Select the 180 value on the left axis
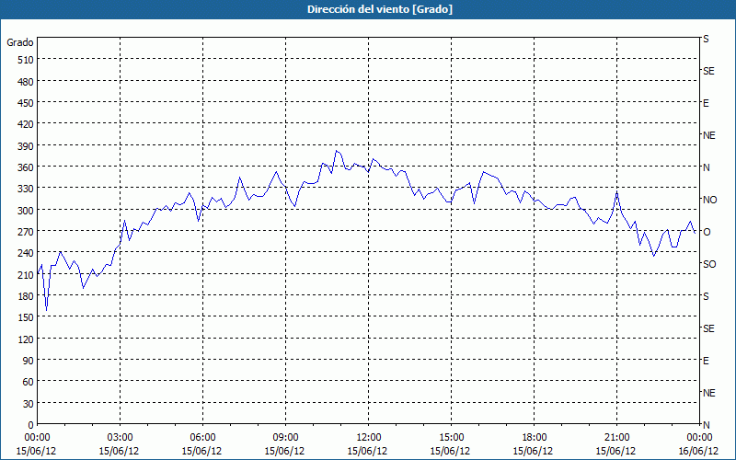Screen dimensions: 736x460 point(26,296)
